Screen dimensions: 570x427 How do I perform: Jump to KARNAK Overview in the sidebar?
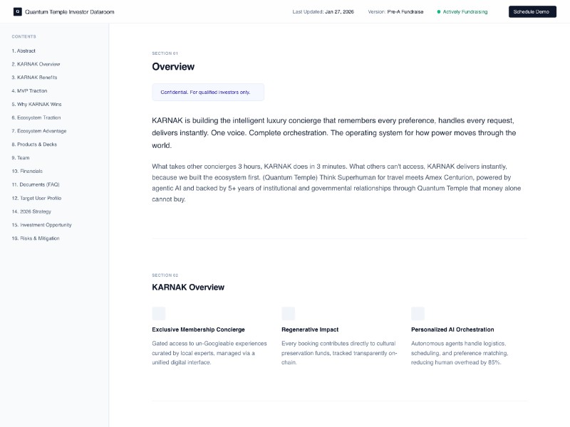click(x=36, y=64)
